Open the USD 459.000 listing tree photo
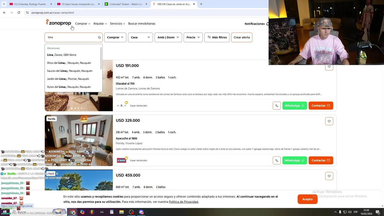Screen dimensions: 384x216 tap(79, 180)
